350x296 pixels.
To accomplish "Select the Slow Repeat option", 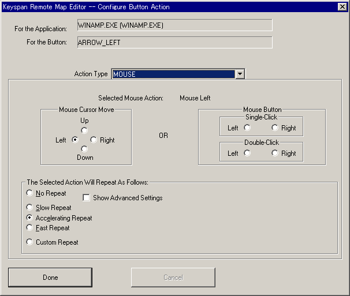I will (x=30, y=207).
